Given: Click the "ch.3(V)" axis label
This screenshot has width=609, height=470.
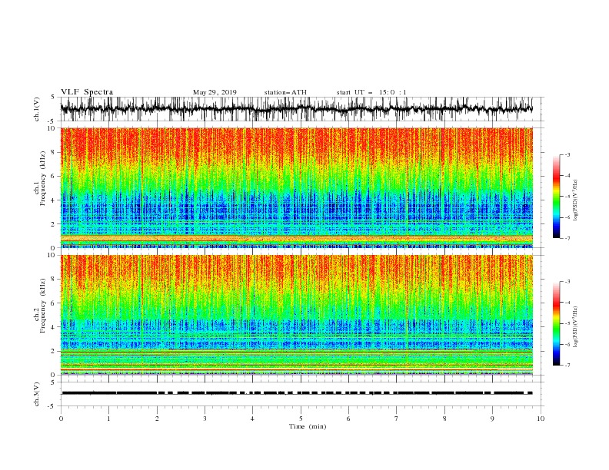Looking at the screenshot, I should click(x=37, y=394).
